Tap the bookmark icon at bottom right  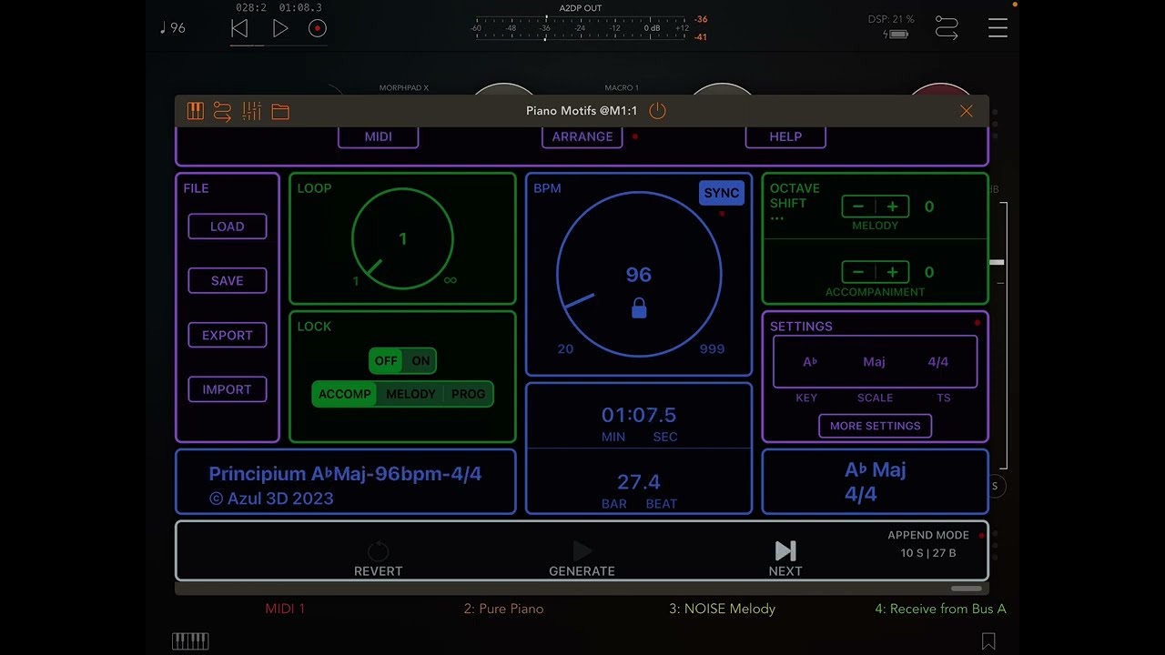point(988,641)
